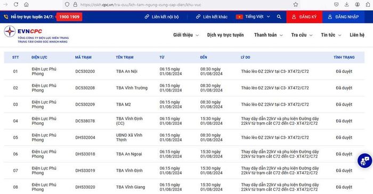Click the ĐĂNG NHẬP button
The image size is (373, 194).
pyautogui.click(x=343, y=17)
